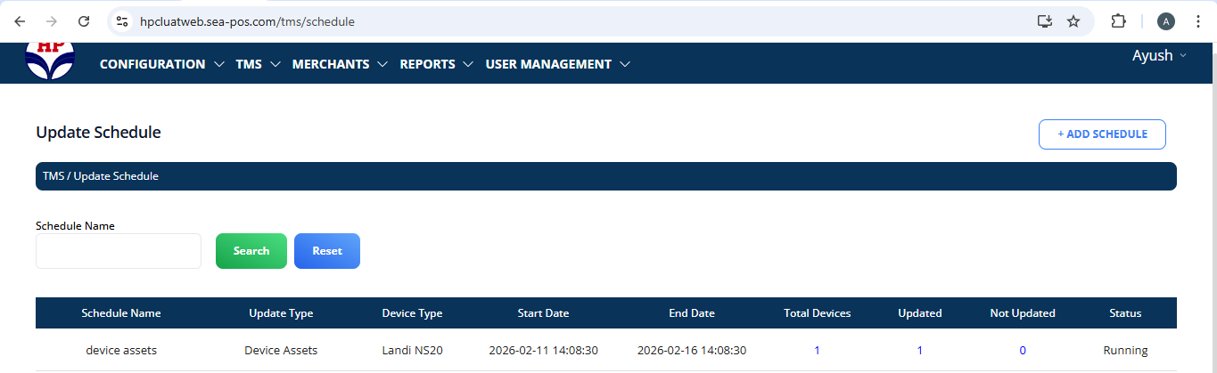Expand the TMS dropdown menu
Screen dimensions: 1217x373
[258, 64]
